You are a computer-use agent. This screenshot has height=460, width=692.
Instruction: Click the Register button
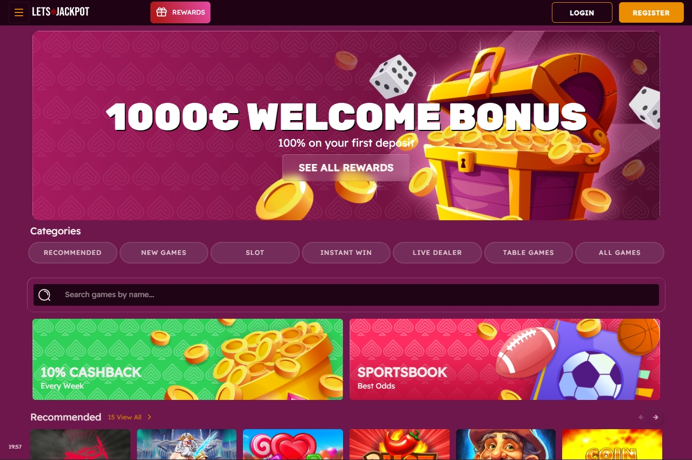coord(651,12)
